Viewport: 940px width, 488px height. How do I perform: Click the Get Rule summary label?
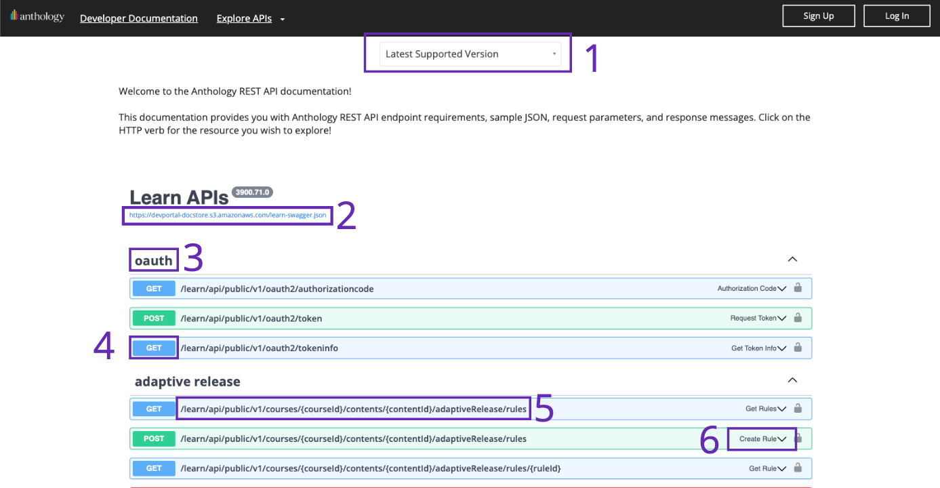pos(762,469)
